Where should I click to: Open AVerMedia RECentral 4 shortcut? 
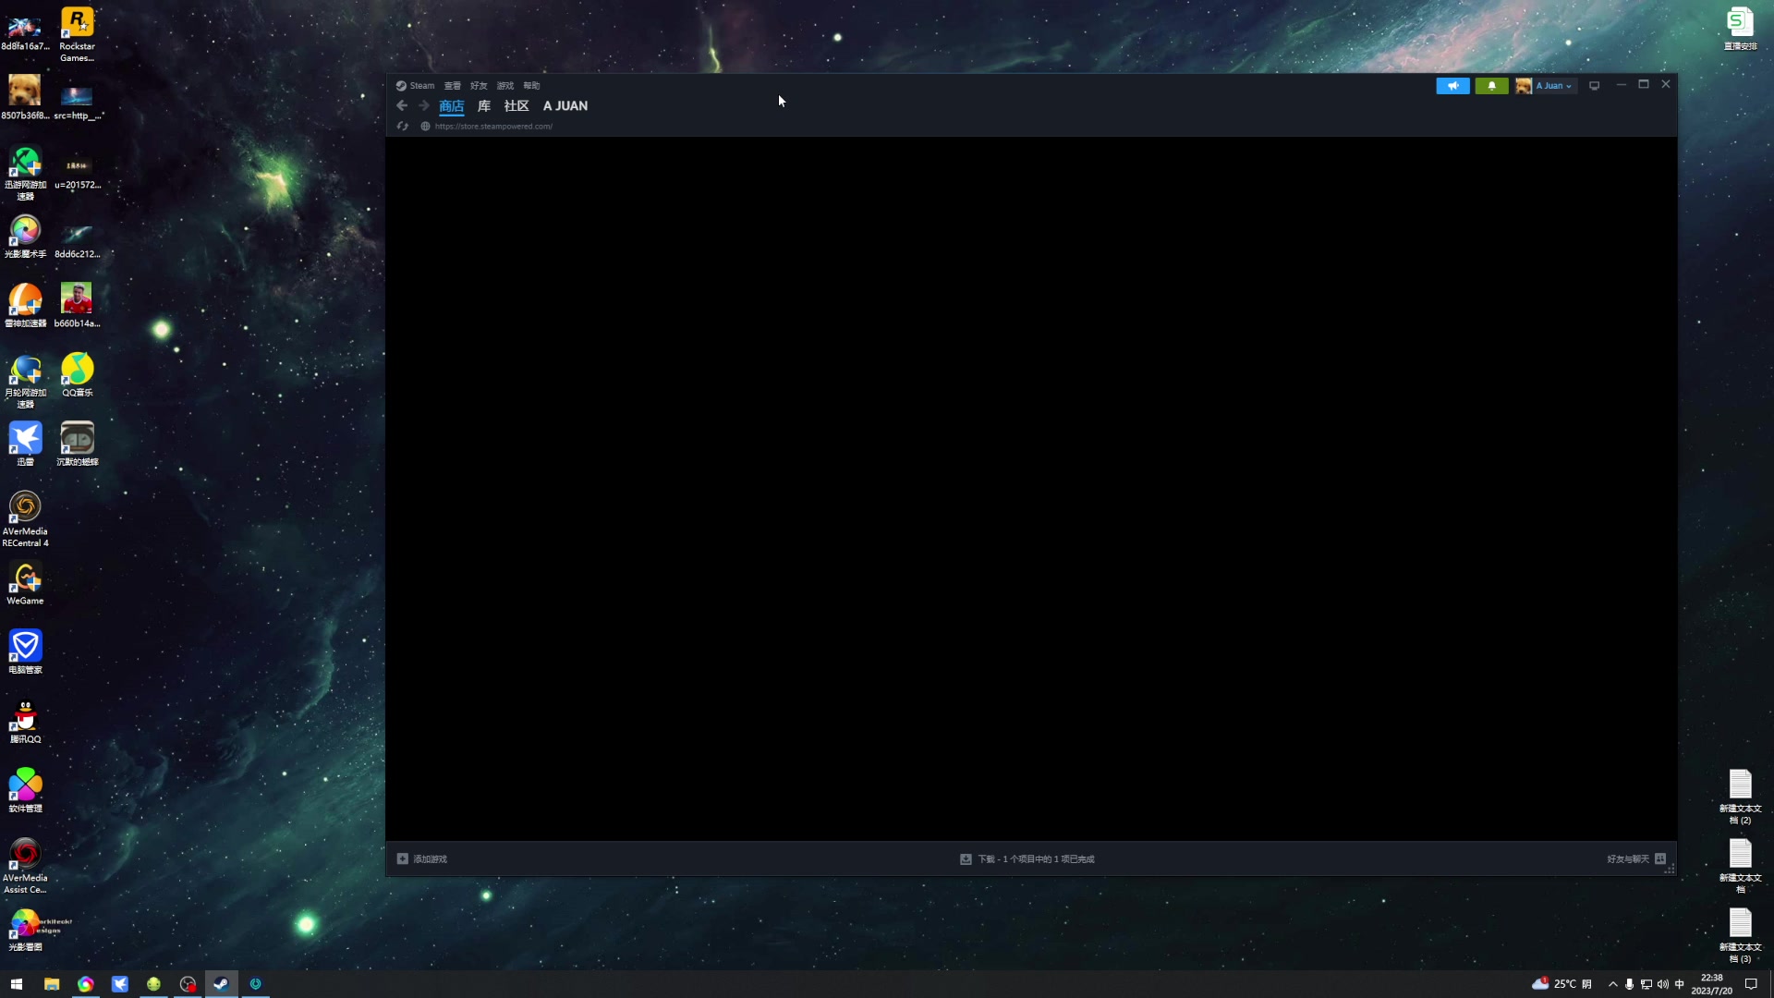(25, 519)
